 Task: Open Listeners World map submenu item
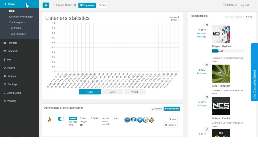click(21, 17)
